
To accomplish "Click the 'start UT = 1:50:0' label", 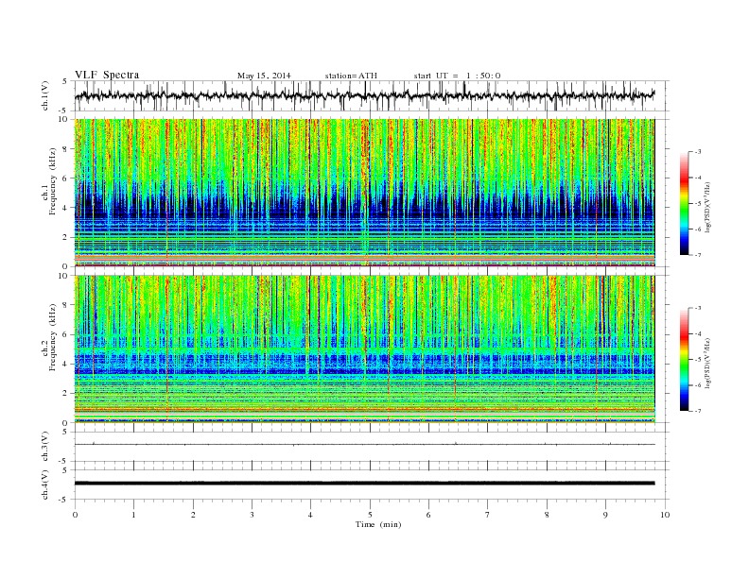I will pos(457,76).
